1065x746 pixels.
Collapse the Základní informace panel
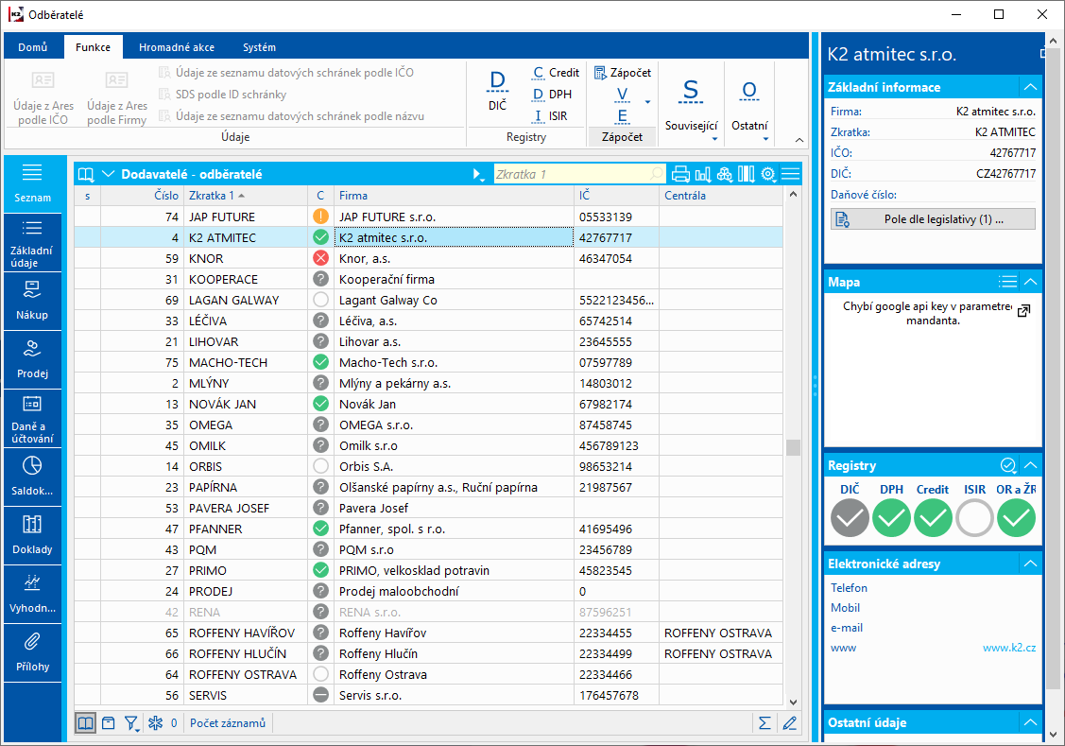[1030, 87]
